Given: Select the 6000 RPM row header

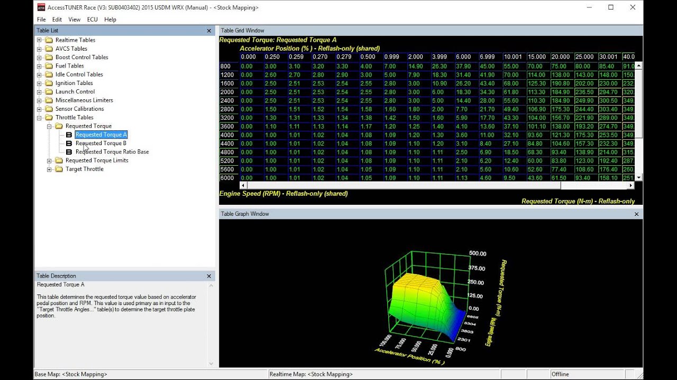Looking at the screenshot, I should (x=229, y=178).
